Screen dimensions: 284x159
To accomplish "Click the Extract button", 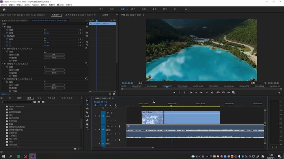I will tap(223, 92).
